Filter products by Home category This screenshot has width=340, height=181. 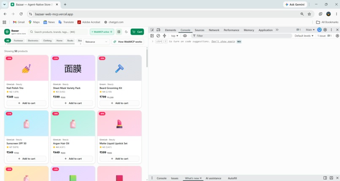pos(59,40)
